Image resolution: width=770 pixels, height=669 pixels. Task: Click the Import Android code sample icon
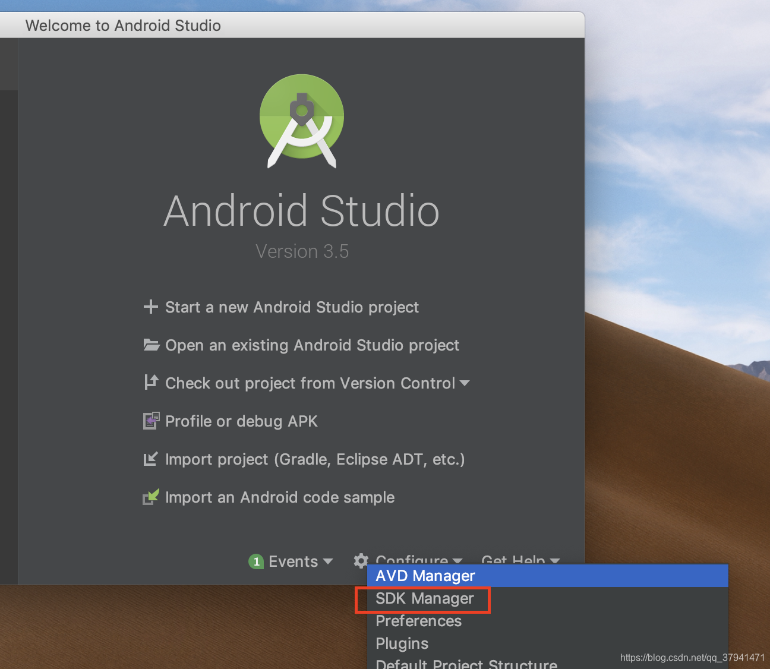click(152, 497)
